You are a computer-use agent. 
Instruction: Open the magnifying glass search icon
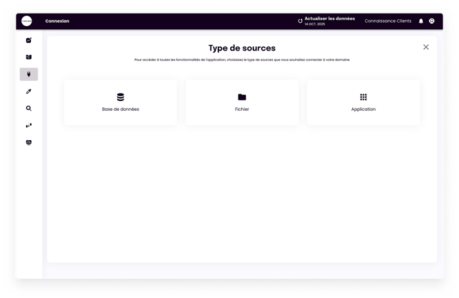(x=29, y=108)
